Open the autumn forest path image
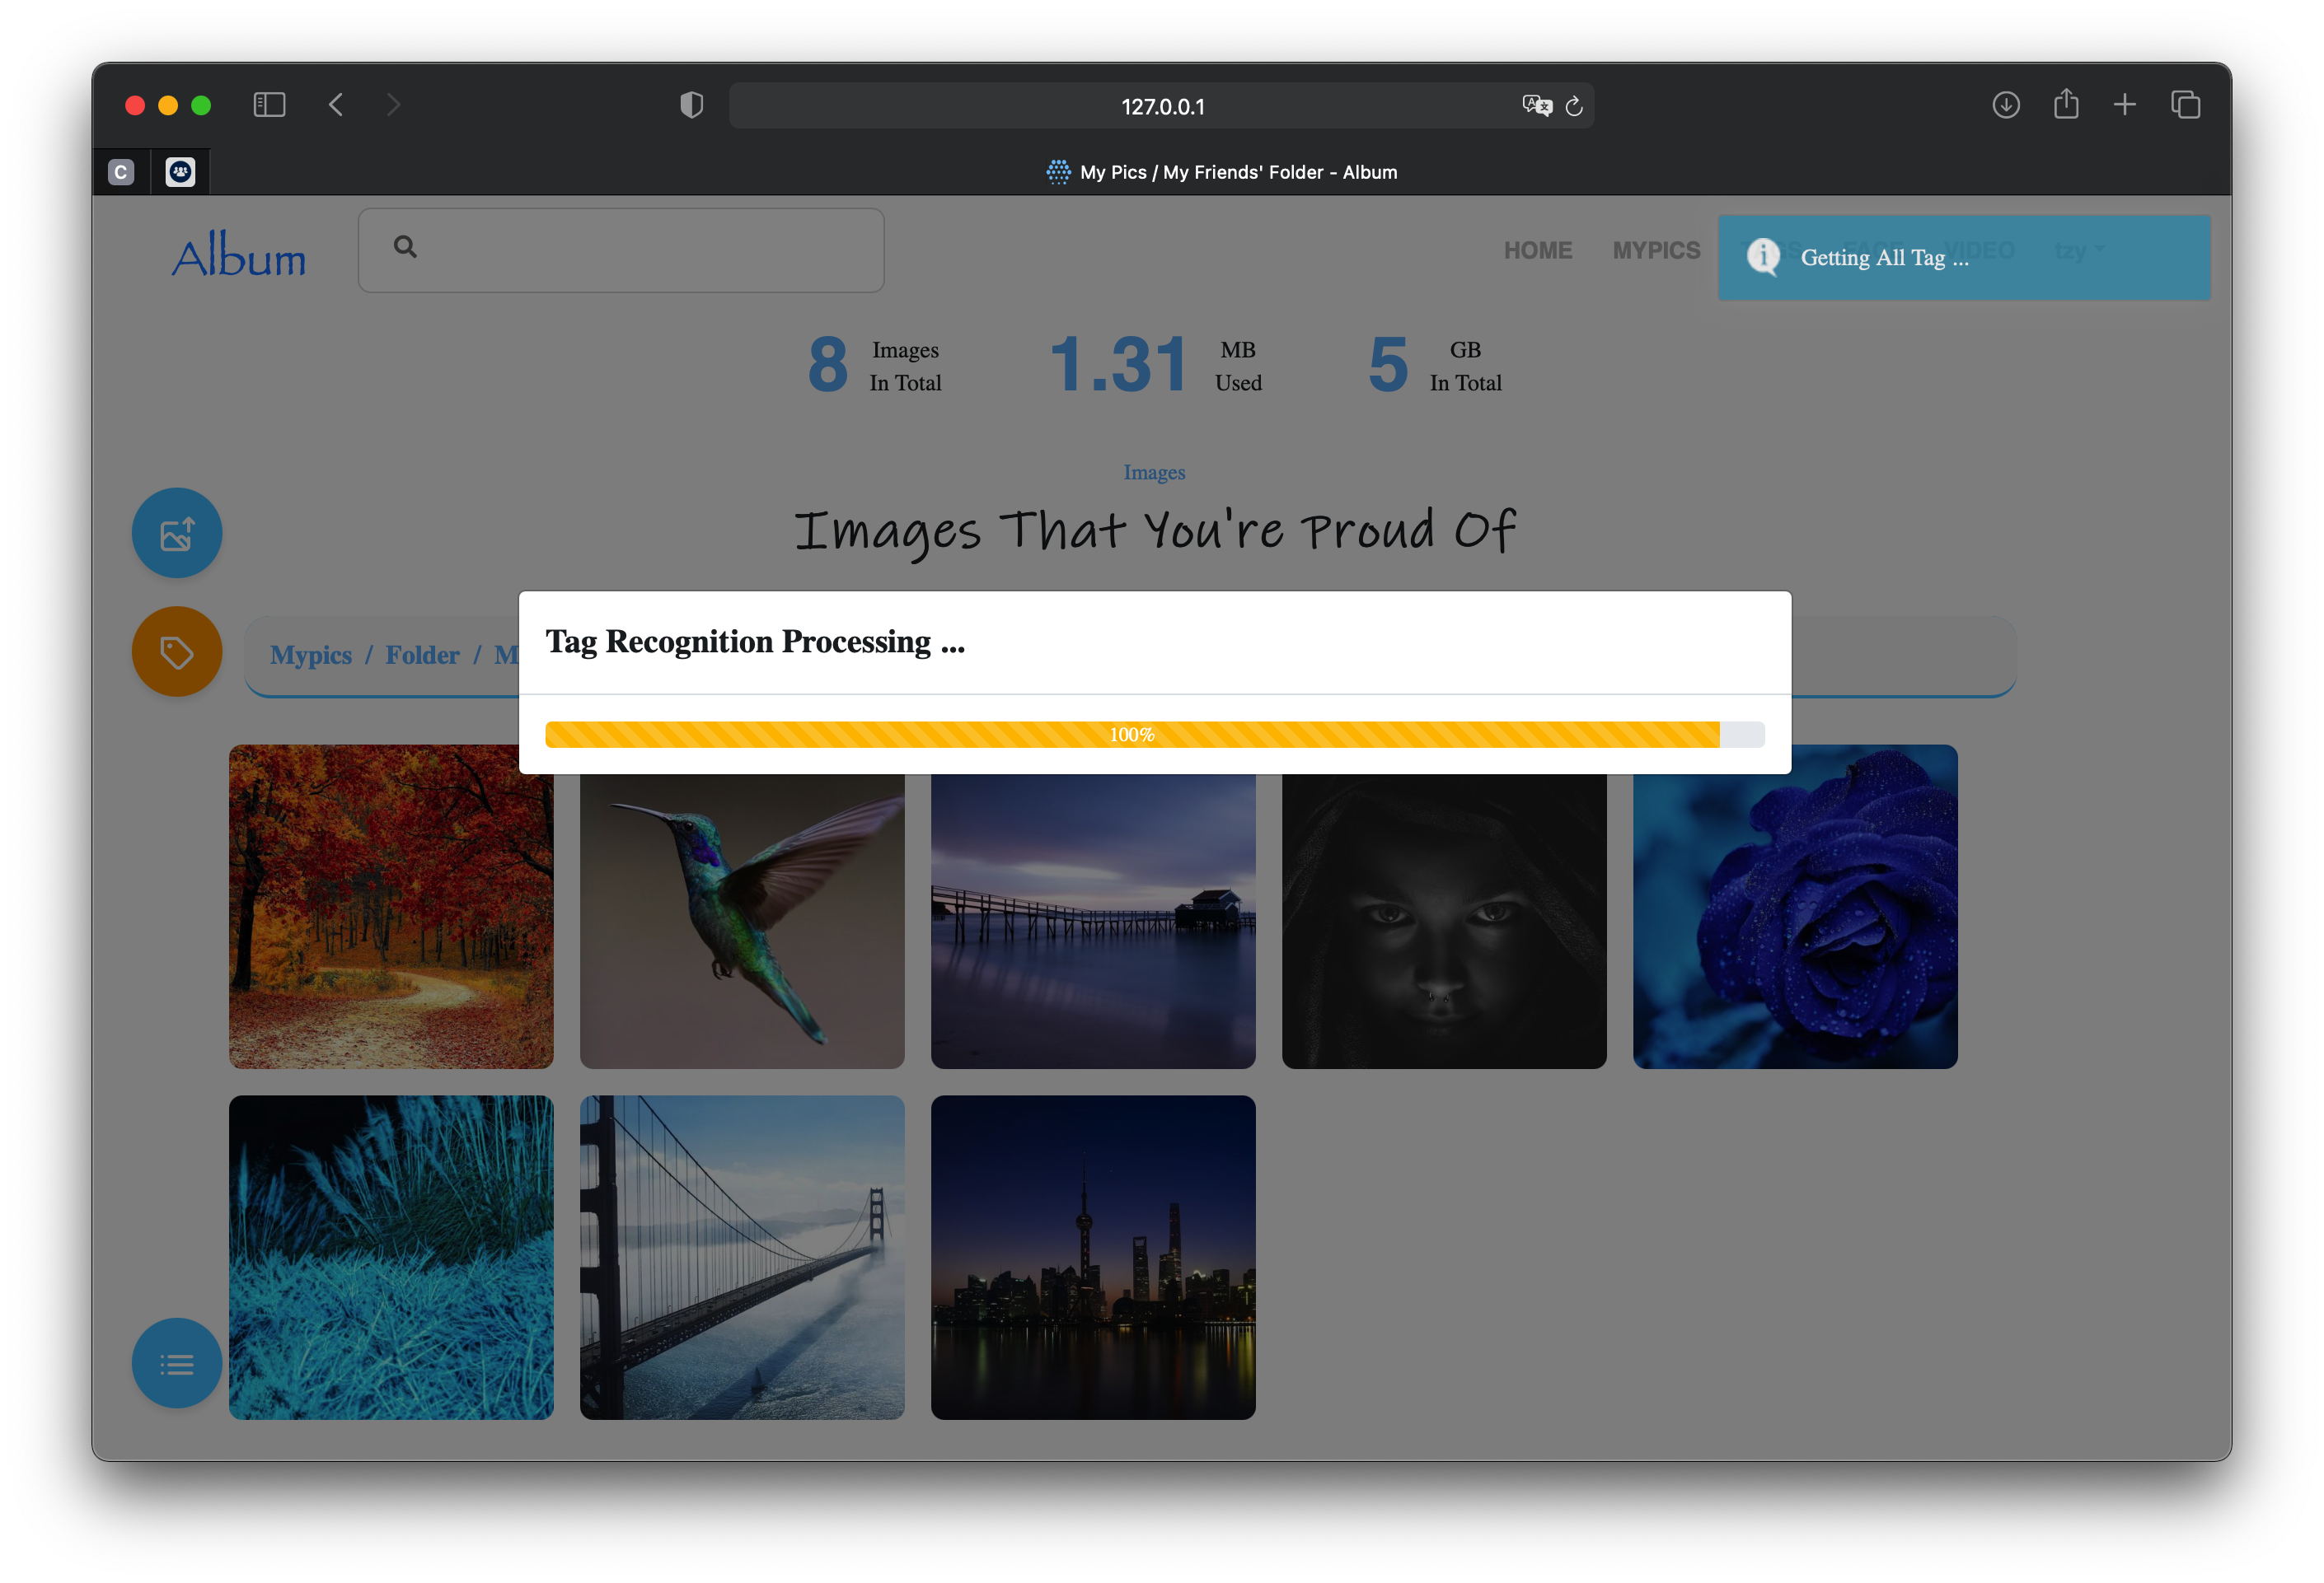Viewport: 2324px width, 1583px height. [391, 907]
